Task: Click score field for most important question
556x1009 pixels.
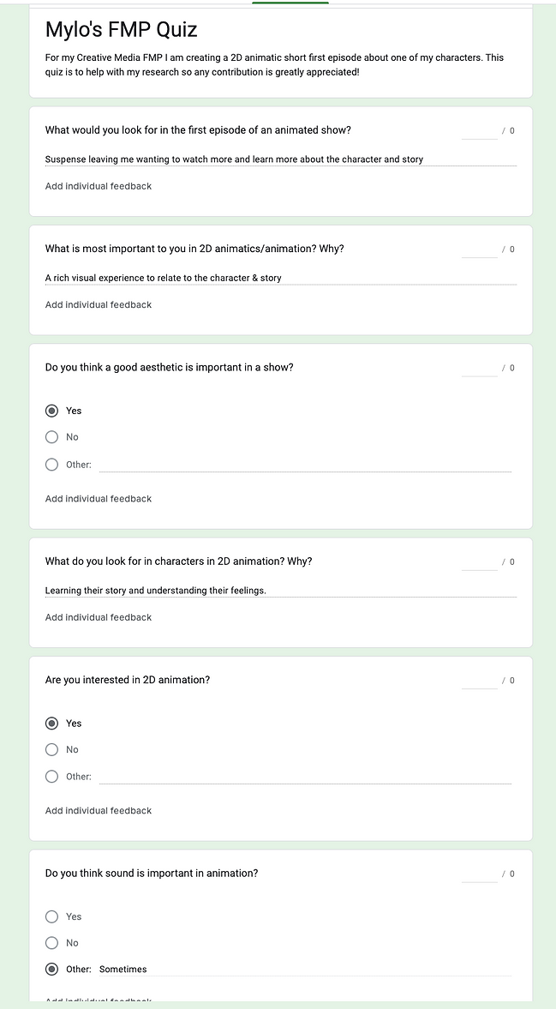Action: 479,249
